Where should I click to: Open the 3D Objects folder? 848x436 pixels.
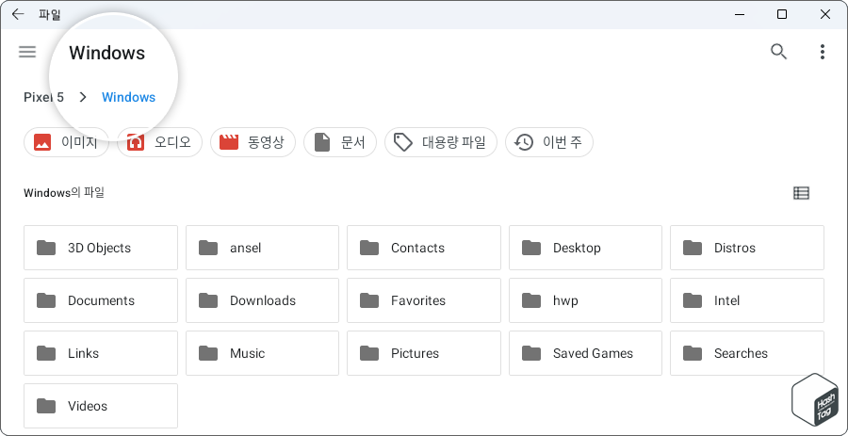click(x=101, y=248)
